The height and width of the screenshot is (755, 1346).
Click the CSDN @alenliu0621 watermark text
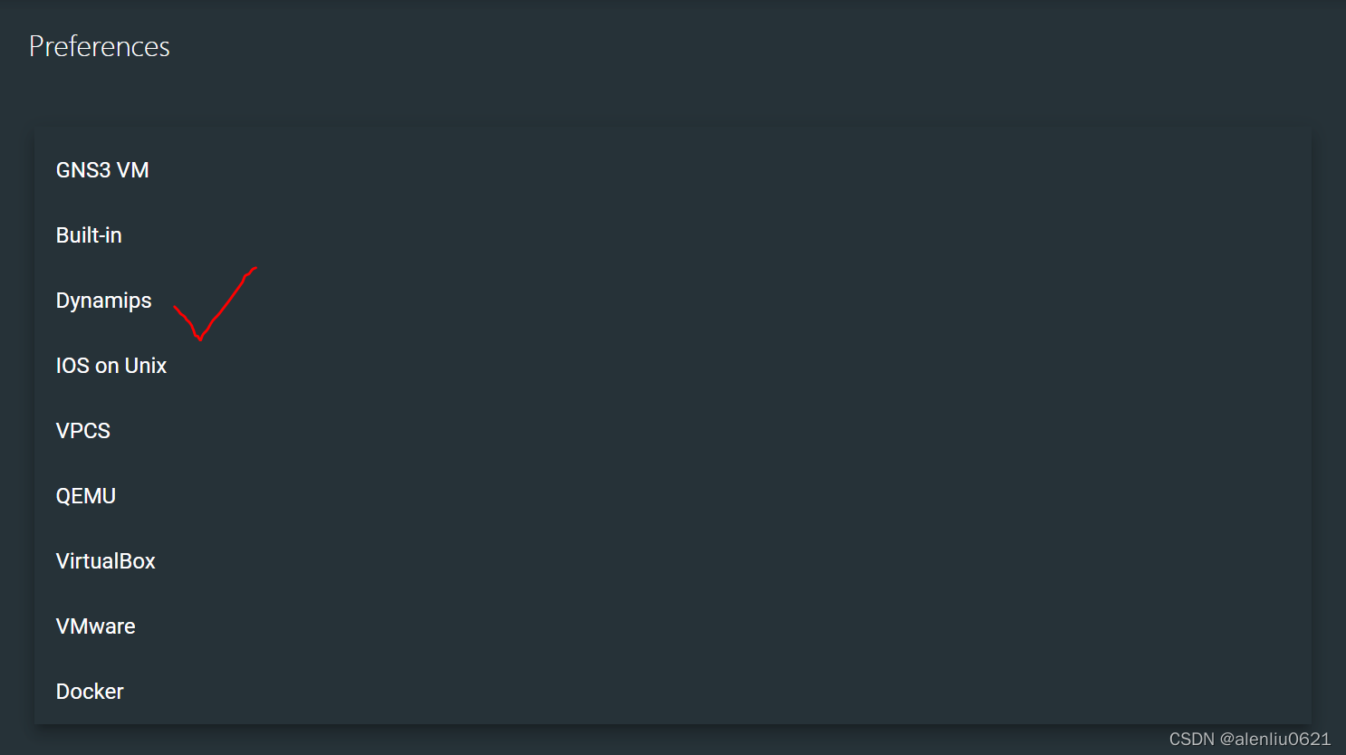(1249, 739)
